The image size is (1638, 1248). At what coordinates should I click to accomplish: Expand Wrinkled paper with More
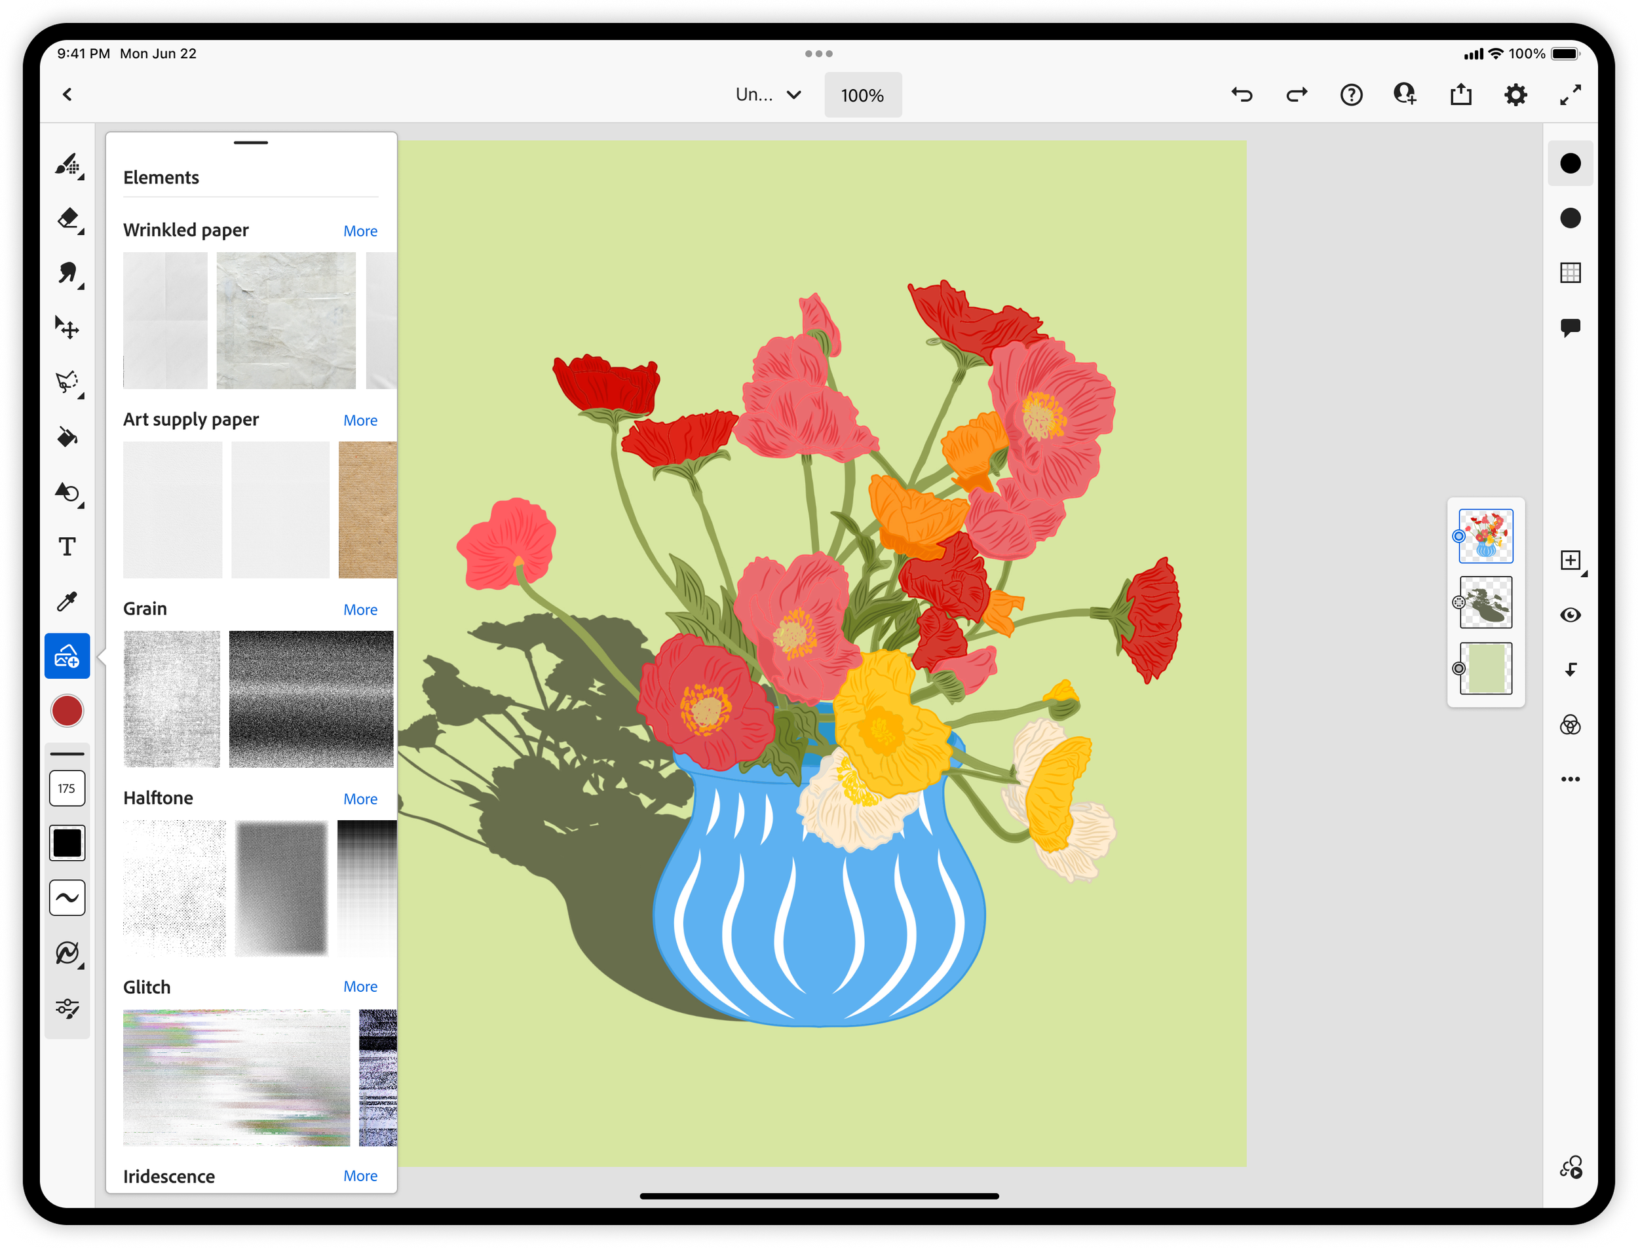360,231
